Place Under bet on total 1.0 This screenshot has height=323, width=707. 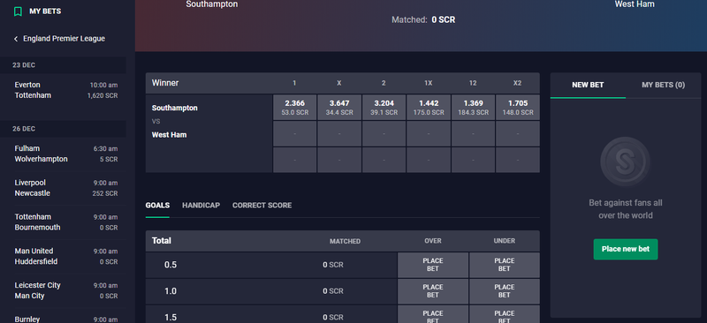[505, 291]
